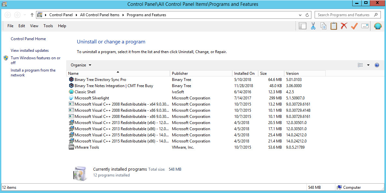Click in the Search Programs and Features box
The image size is (386, 193).
(x=344, y=15)
